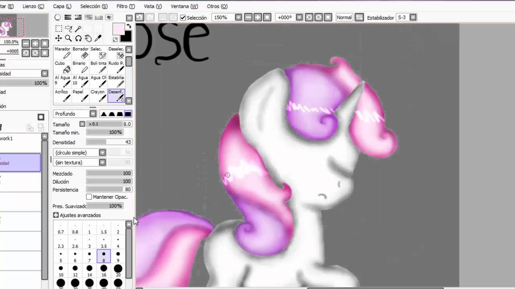Swap foreground and background colors
This screenshot has width=515, height=289.
129,26
